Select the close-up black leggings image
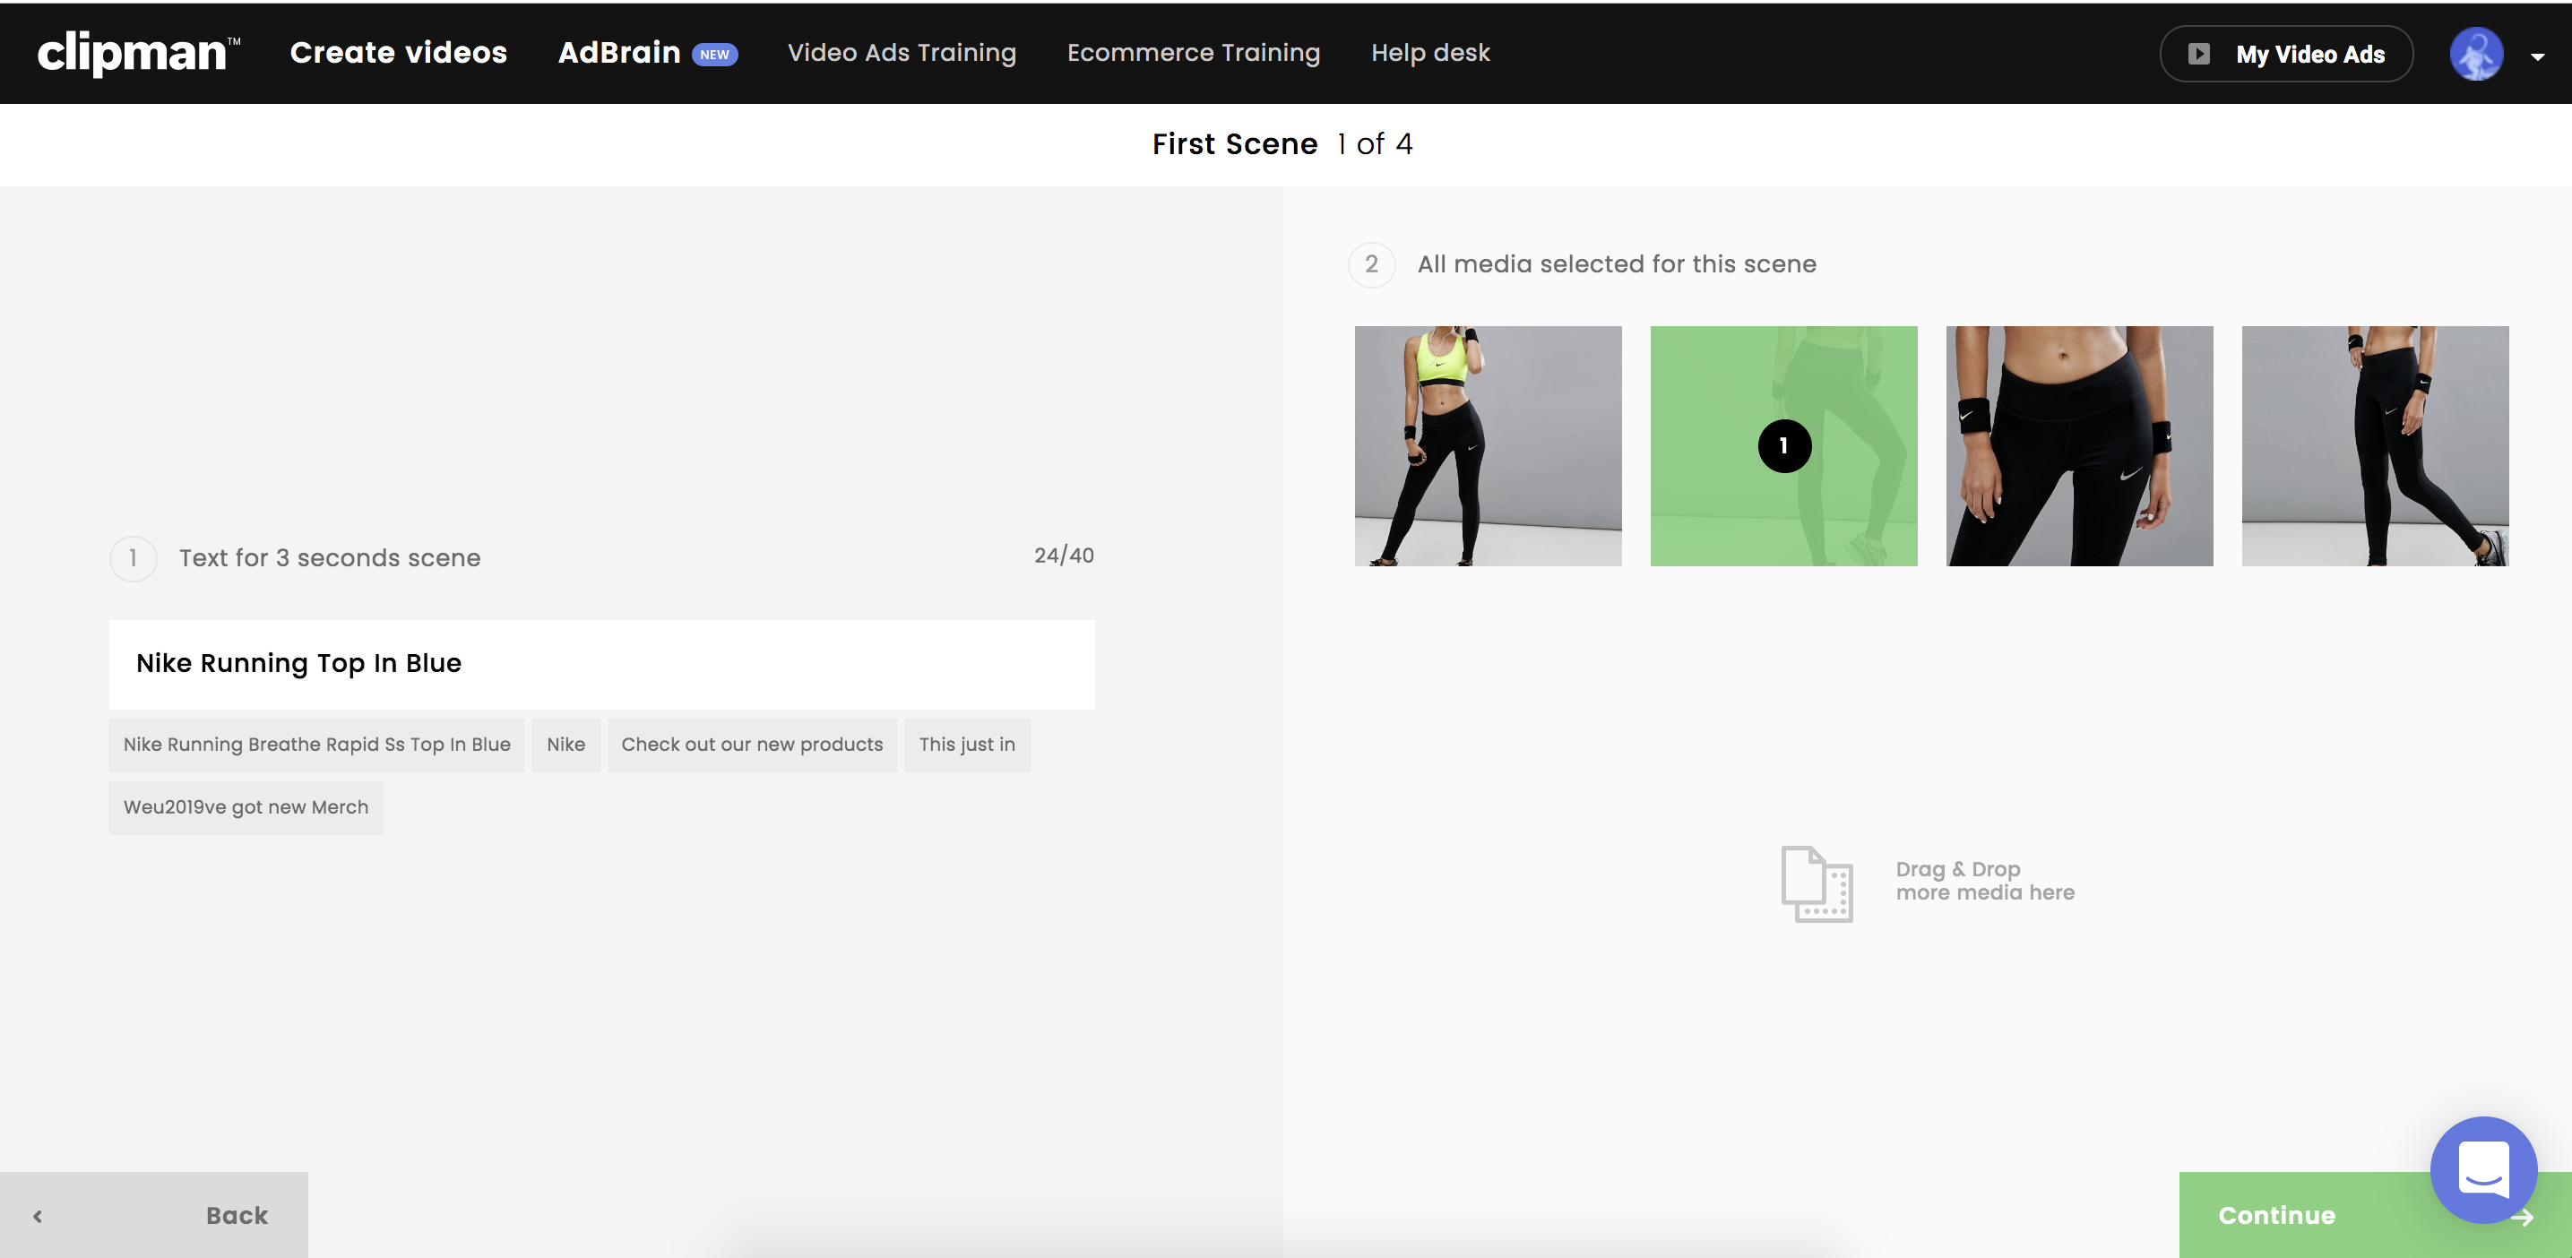2572x1258 pixels. coord(2079,446)
